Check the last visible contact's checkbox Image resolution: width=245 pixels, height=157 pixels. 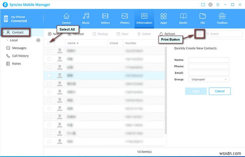click(x=49, y=142)
